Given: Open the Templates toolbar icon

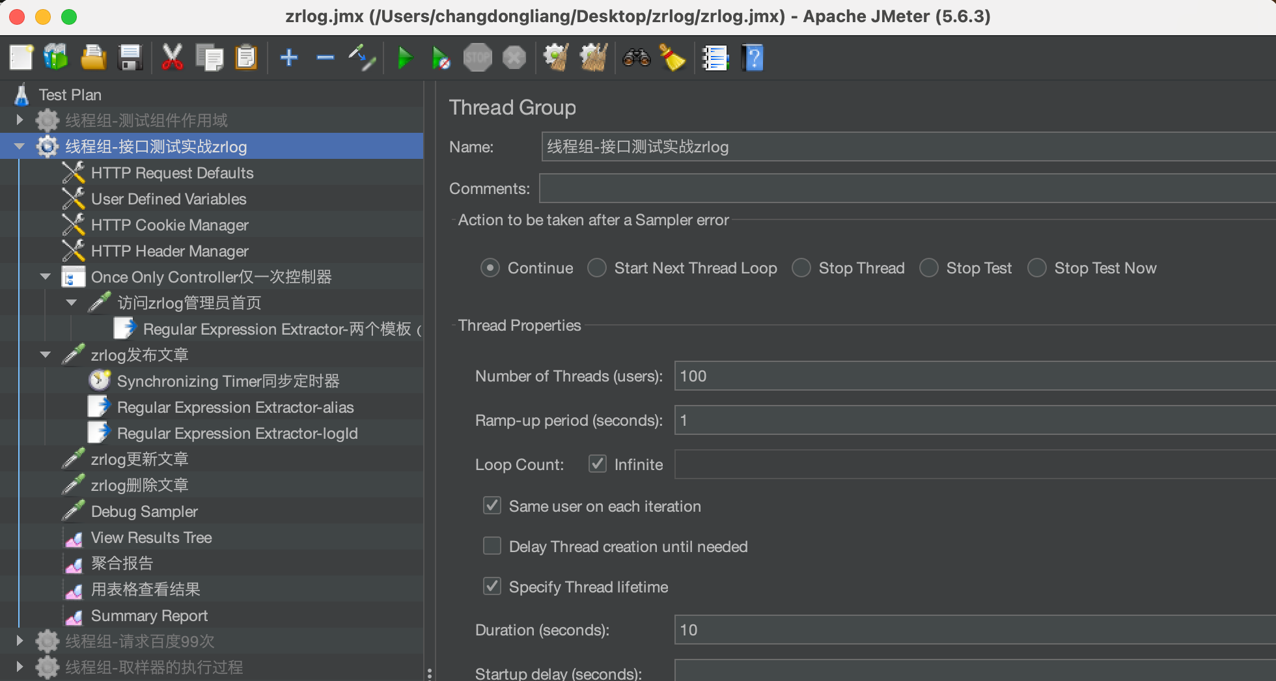Looking at the screenshot, I should coord(56,58).
